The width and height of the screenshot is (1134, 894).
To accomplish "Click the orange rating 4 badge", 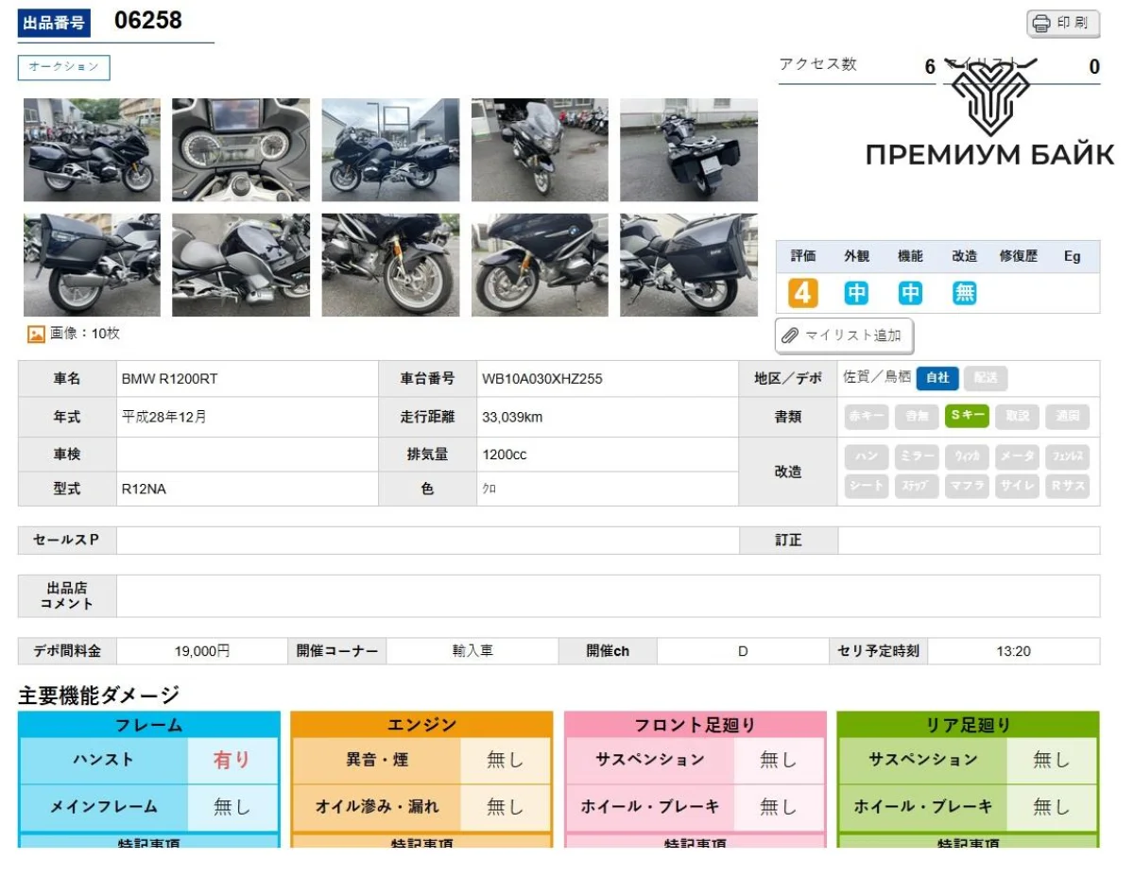I will (x=802, y=293).
